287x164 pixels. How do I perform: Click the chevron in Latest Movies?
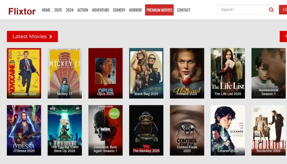[51, 37]
